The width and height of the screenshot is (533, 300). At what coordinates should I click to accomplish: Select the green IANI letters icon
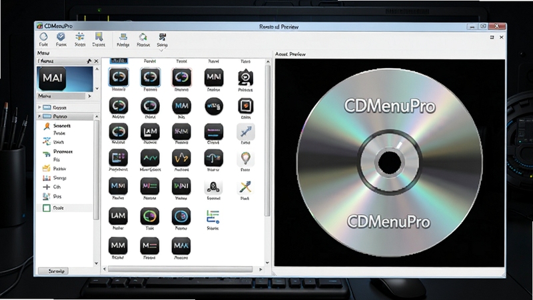(181, 186)
